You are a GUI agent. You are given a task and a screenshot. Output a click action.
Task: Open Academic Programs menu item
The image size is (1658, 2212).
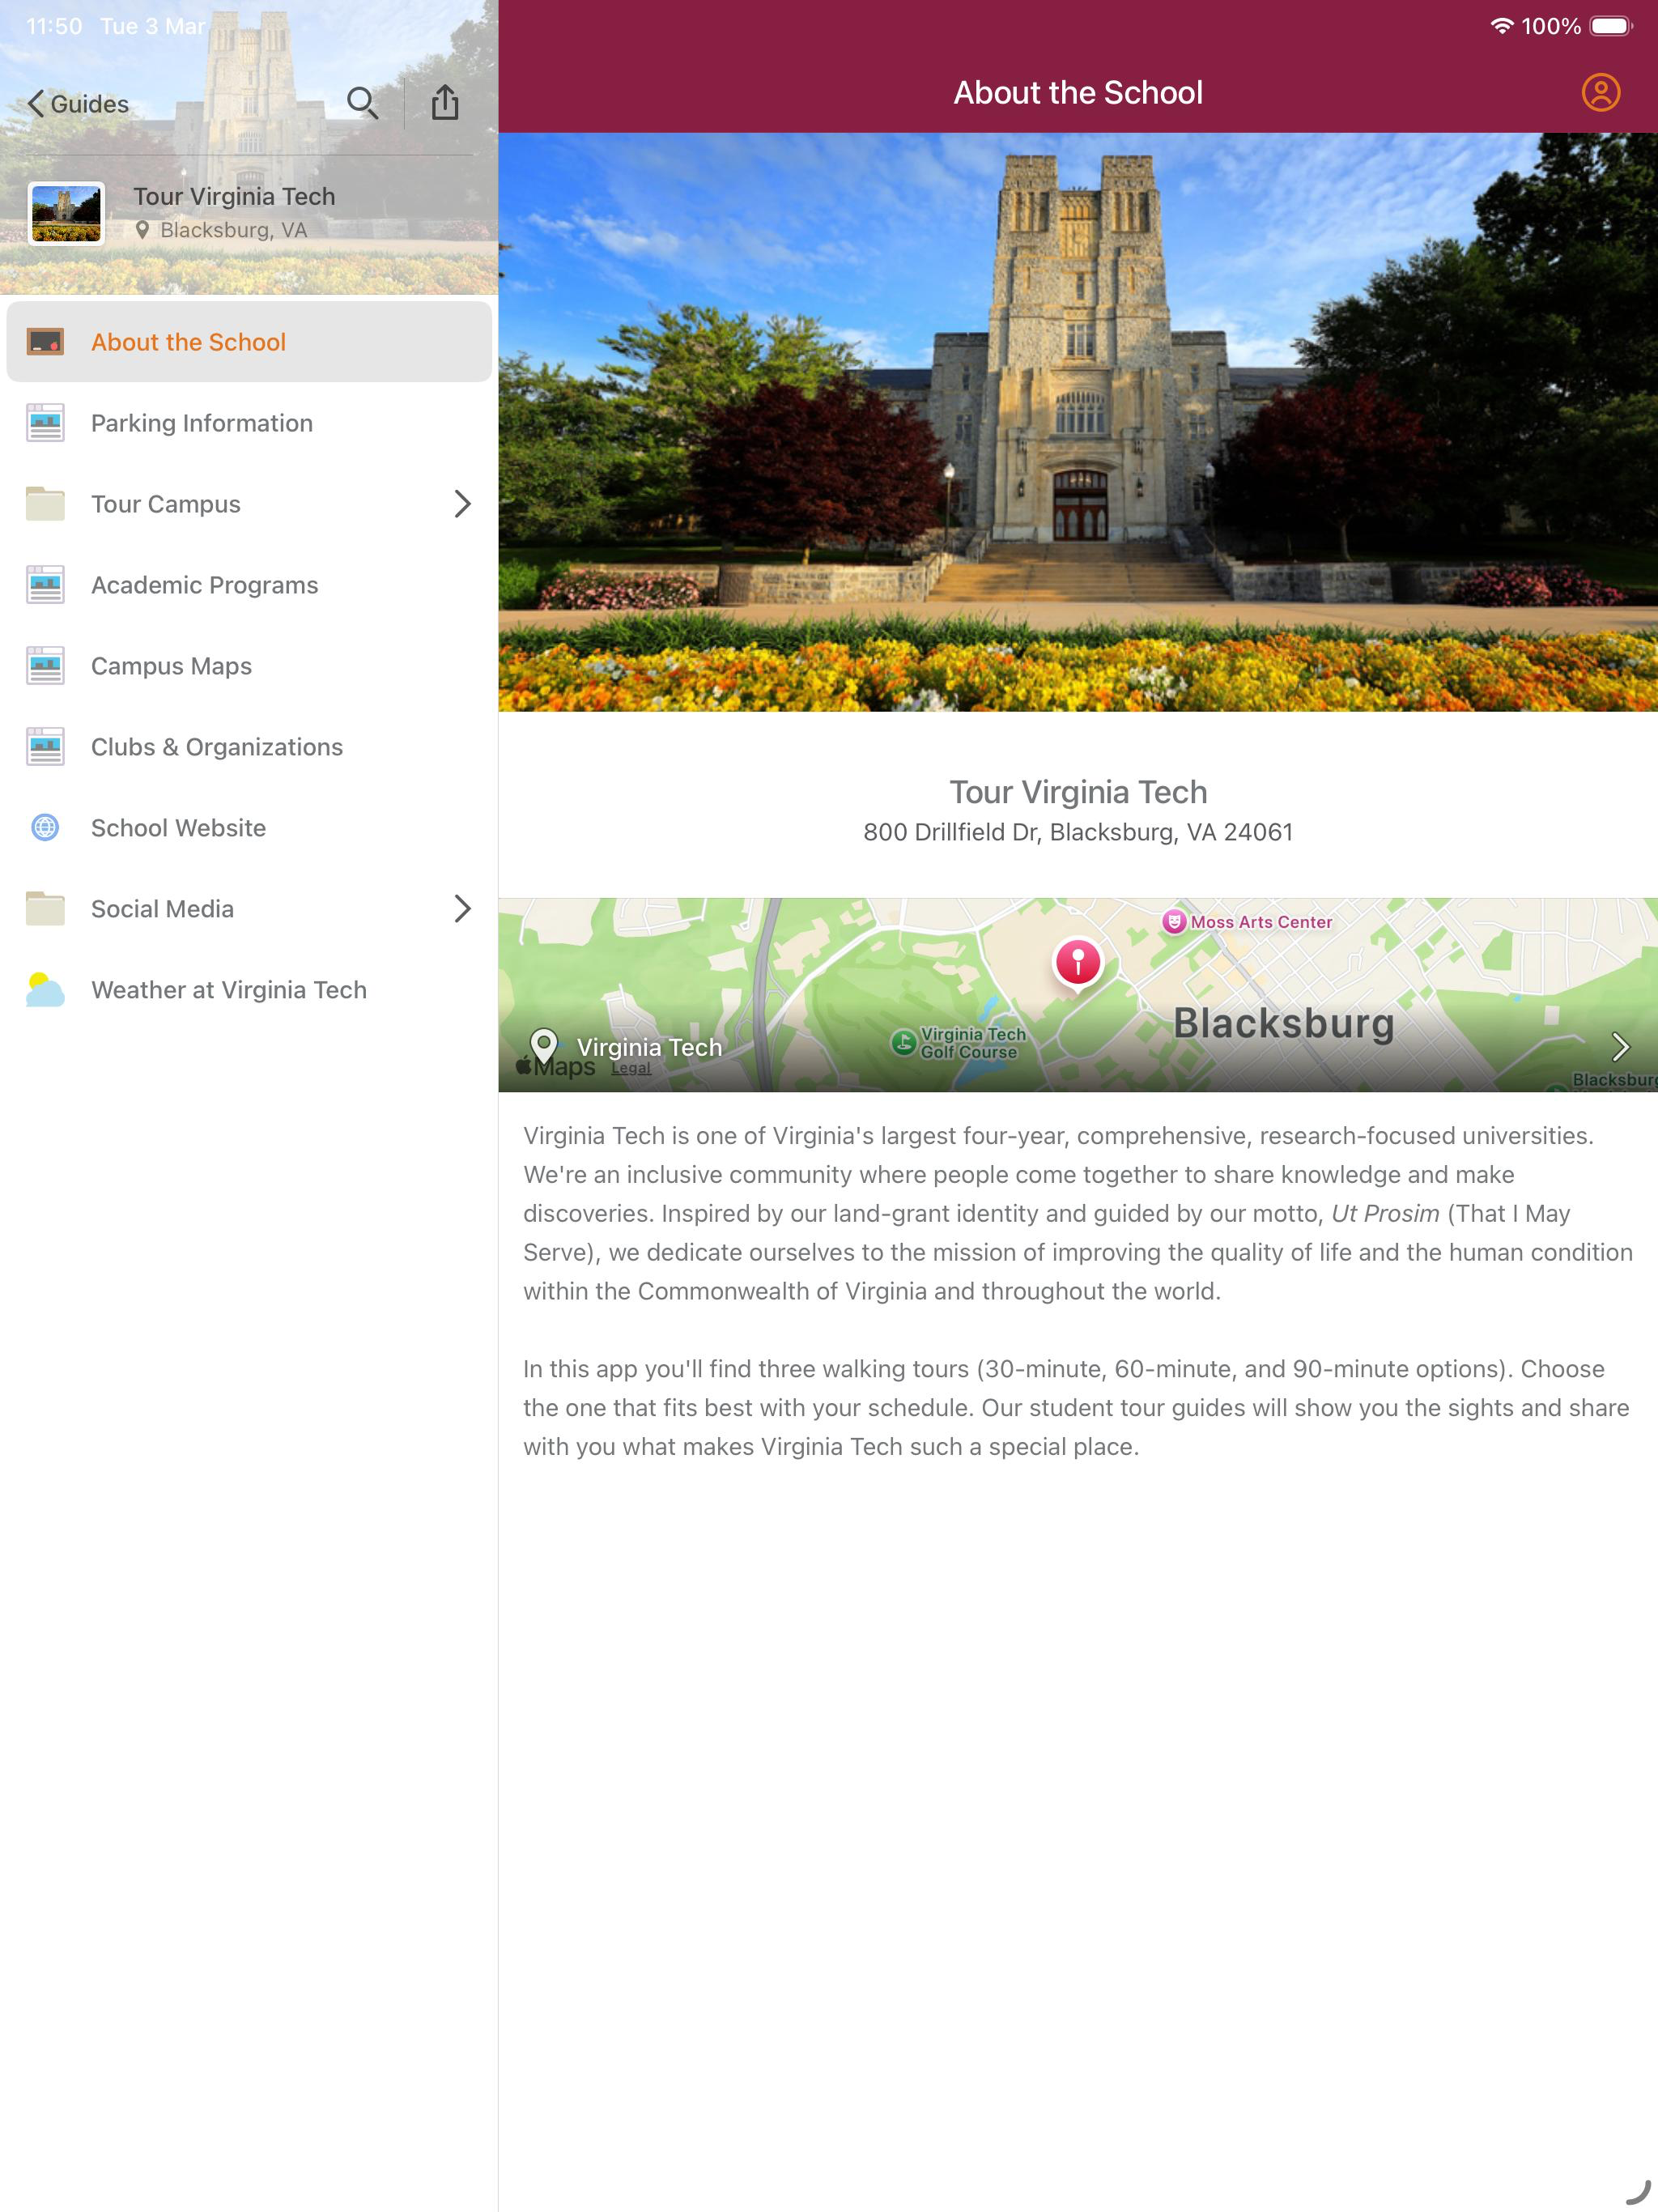(x=249, y=585)
